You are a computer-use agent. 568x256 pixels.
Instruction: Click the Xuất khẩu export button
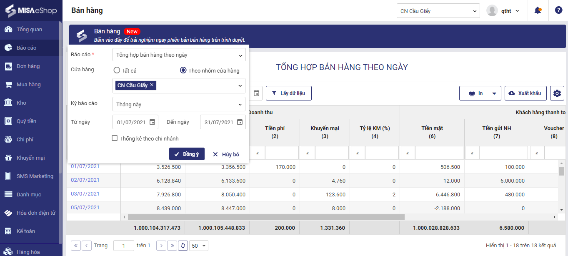coord(525,93)
